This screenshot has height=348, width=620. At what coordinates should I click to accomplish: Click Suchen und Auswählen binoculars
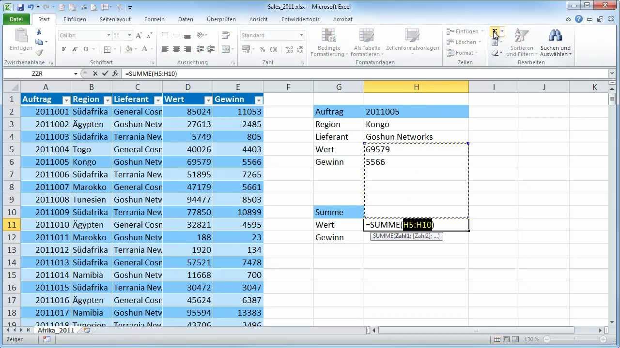point(556,43)
